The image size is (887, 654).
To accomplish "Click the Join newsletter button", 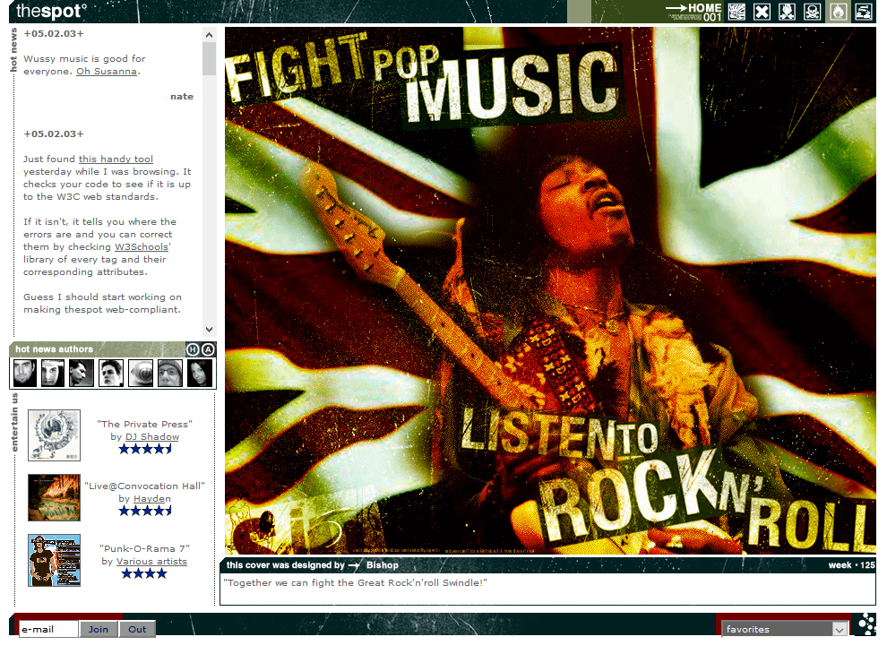I will [99, 629].
